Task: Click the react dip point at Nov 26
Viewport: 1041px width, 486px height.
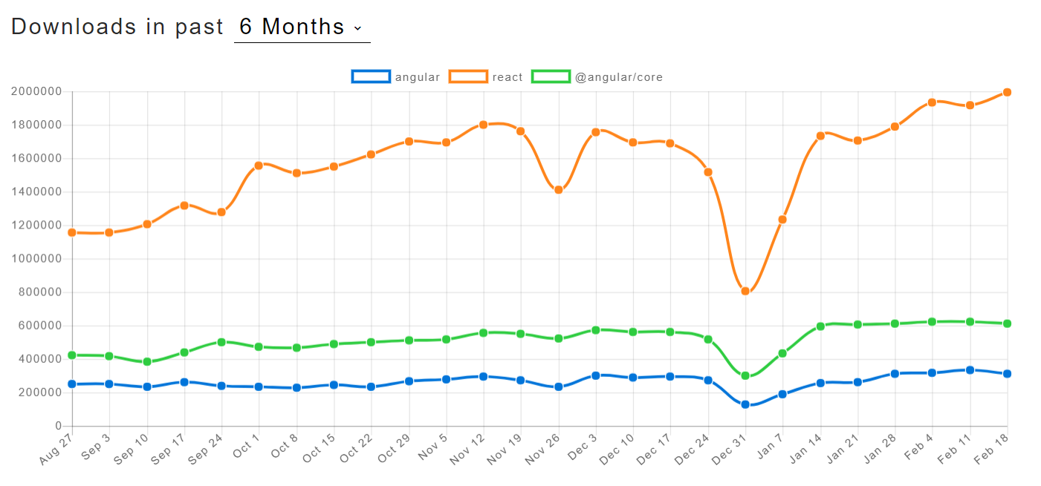Action: (558, 189)
